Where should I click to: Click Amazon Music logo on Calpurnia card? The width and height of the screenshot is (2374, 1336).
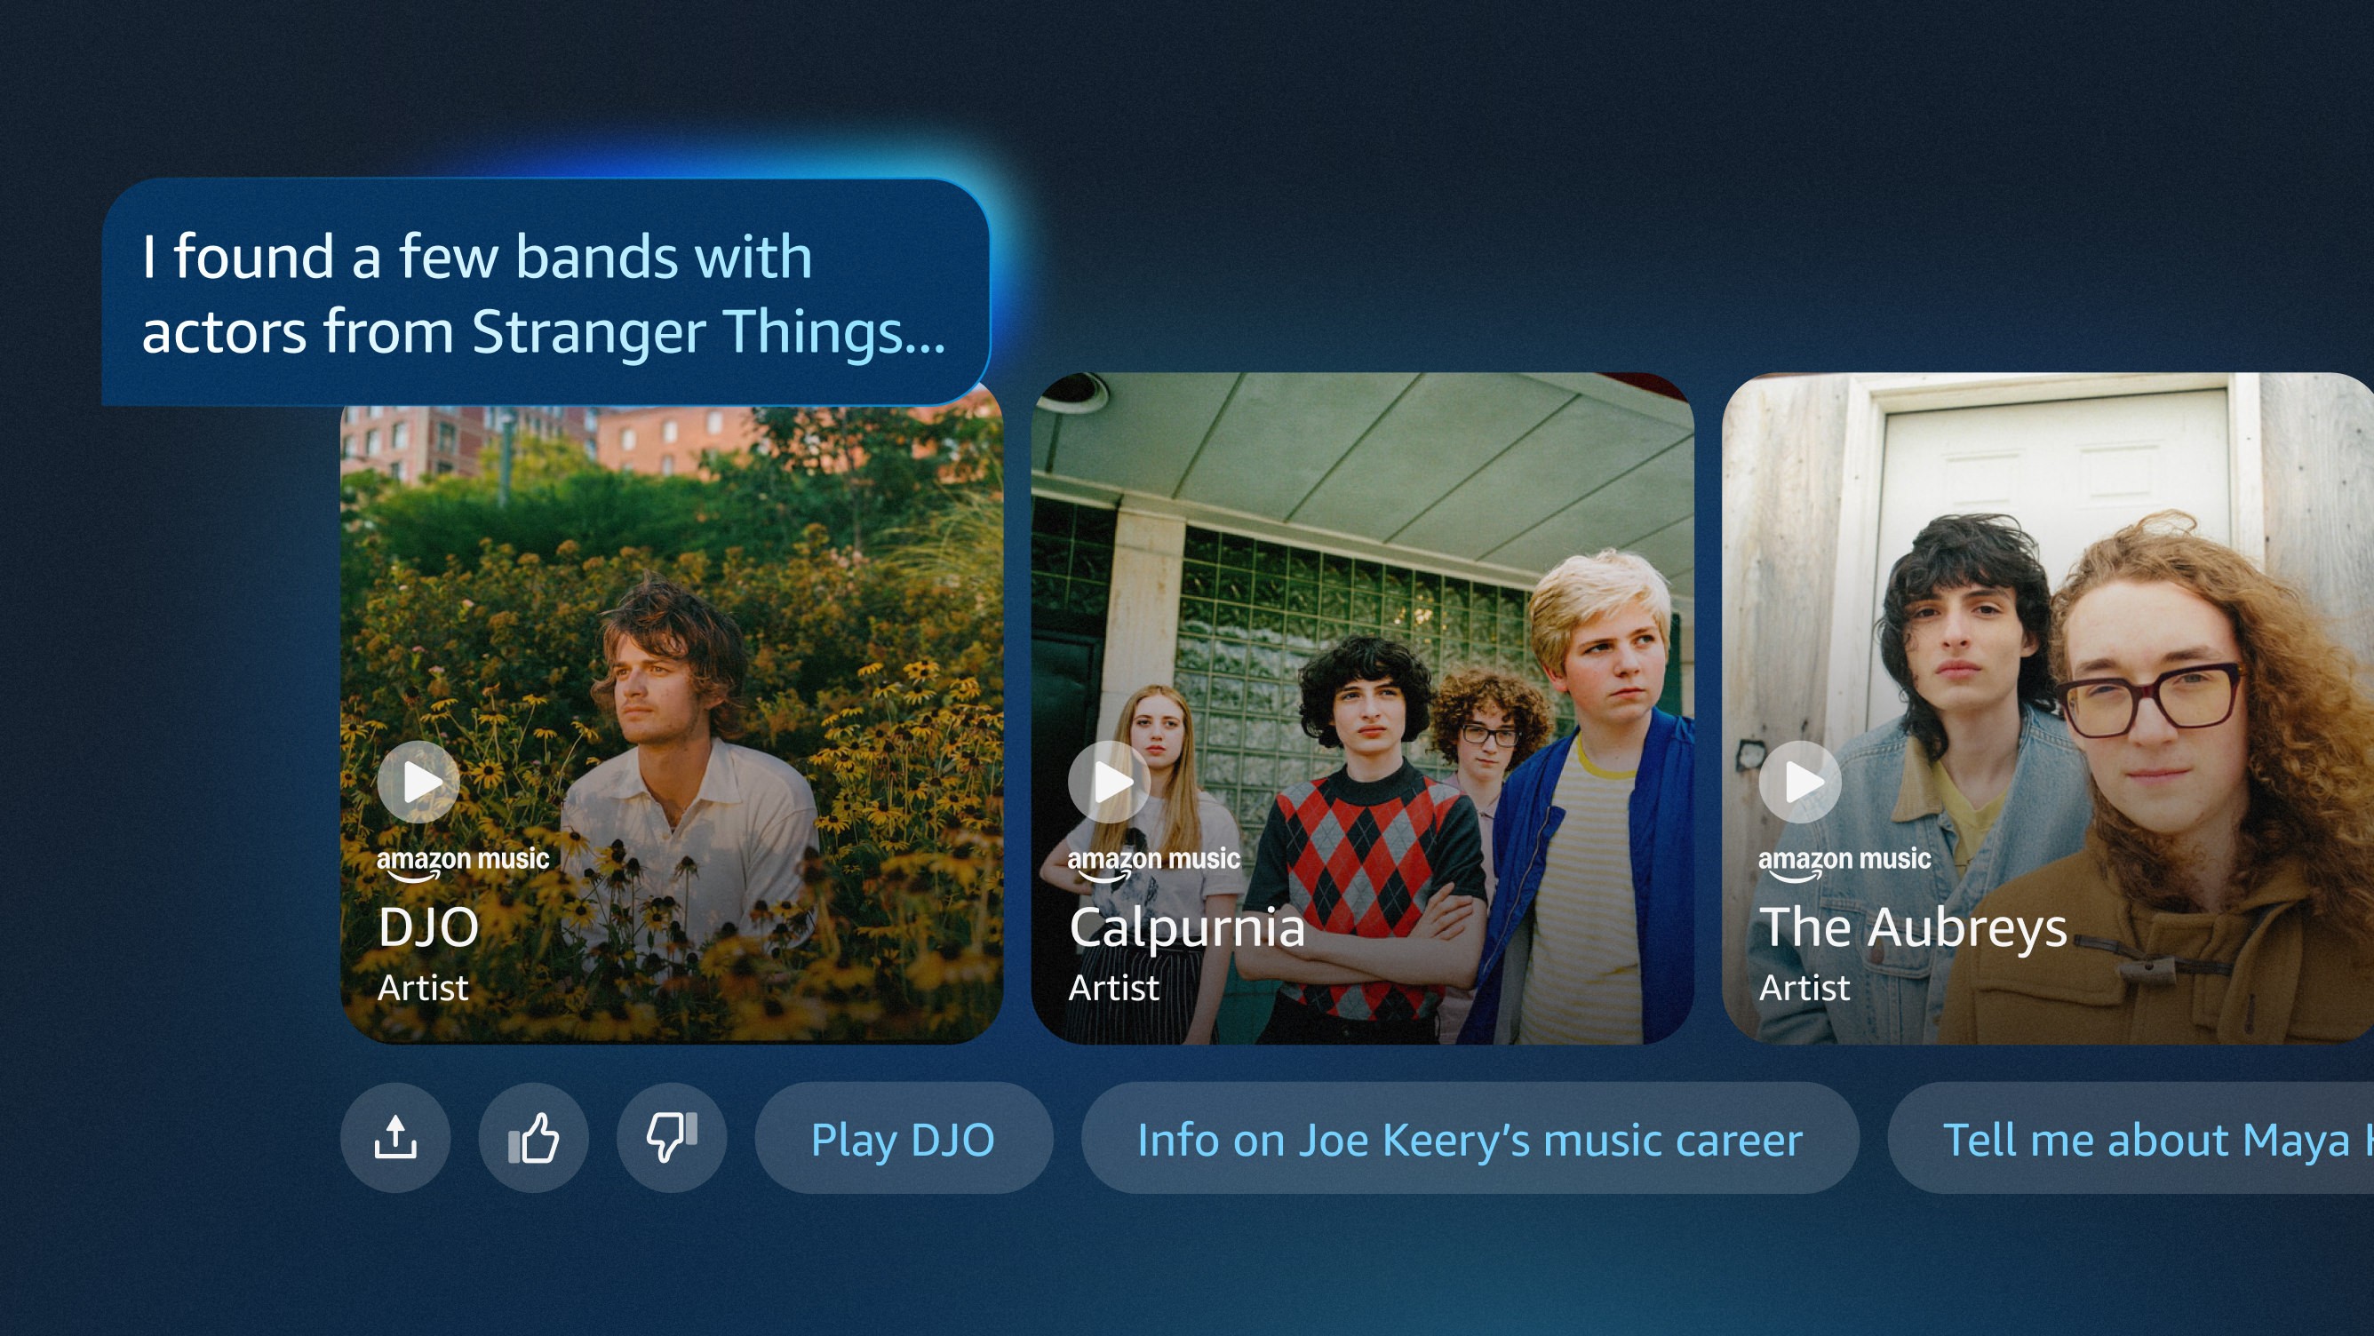click(1154, 863)
